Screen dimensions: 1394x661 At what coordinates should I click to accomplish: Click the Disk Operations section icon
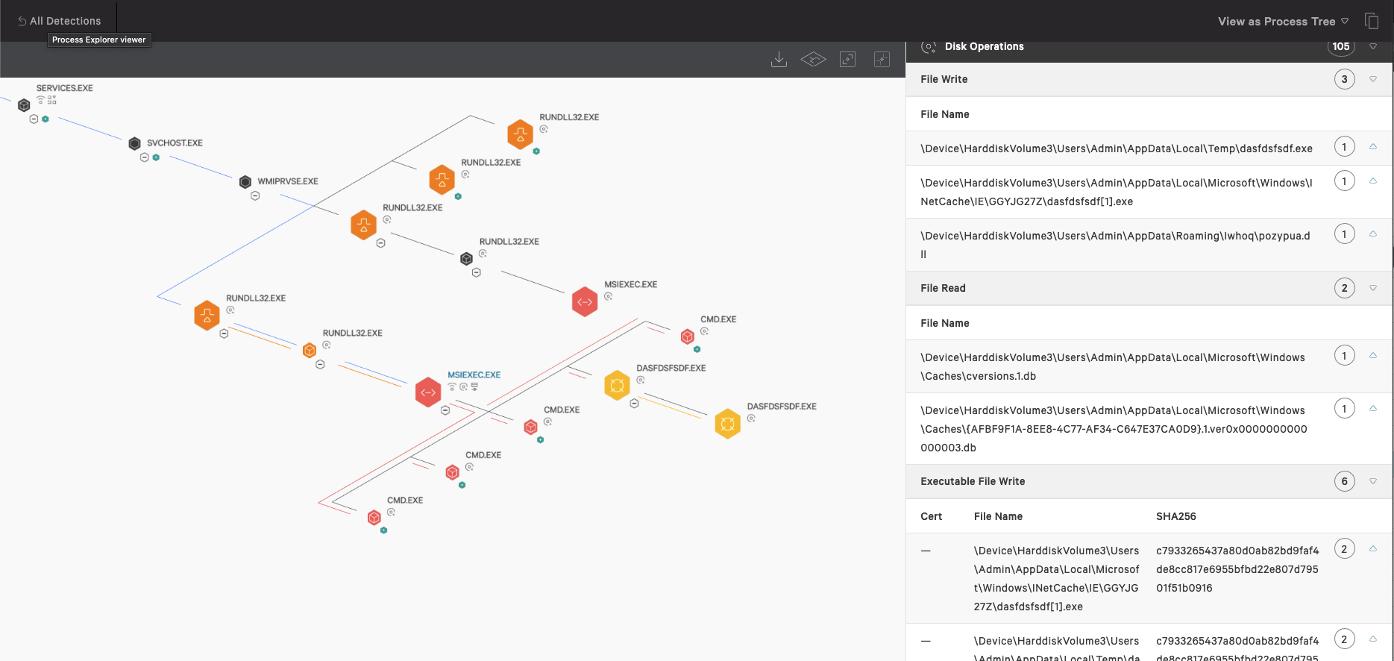928,46
